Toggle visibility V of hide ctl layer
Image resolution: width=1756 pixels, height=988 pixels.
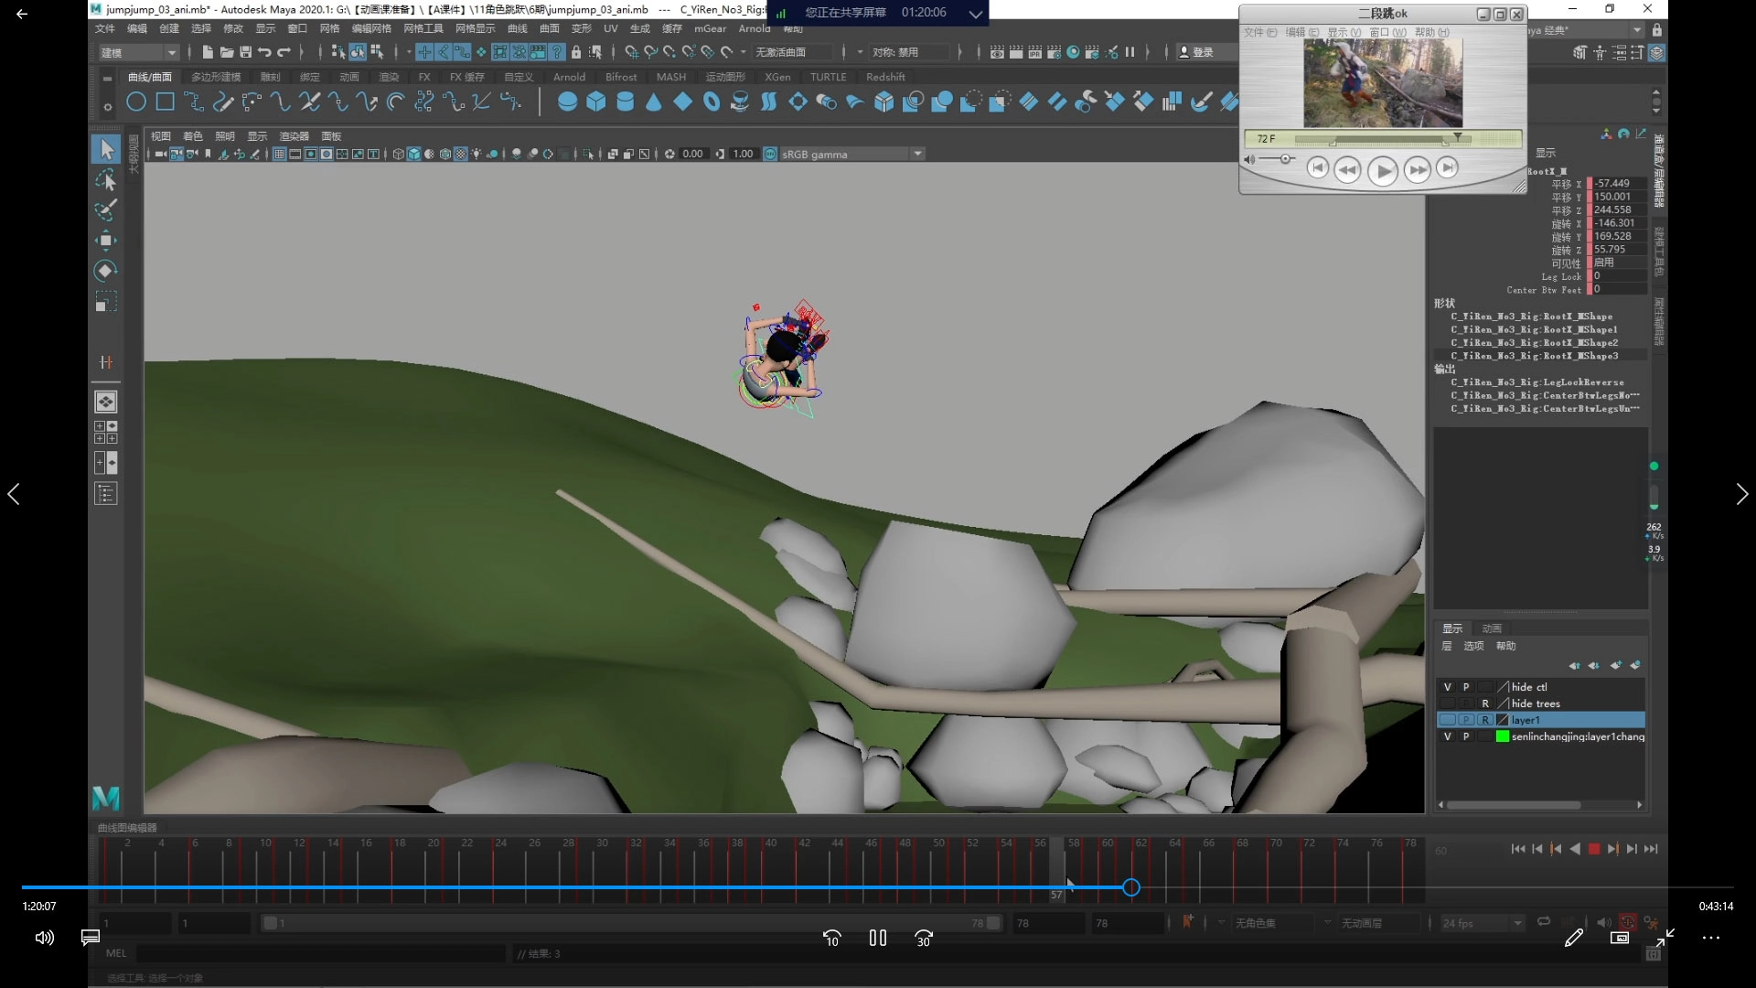(1447, 687)
